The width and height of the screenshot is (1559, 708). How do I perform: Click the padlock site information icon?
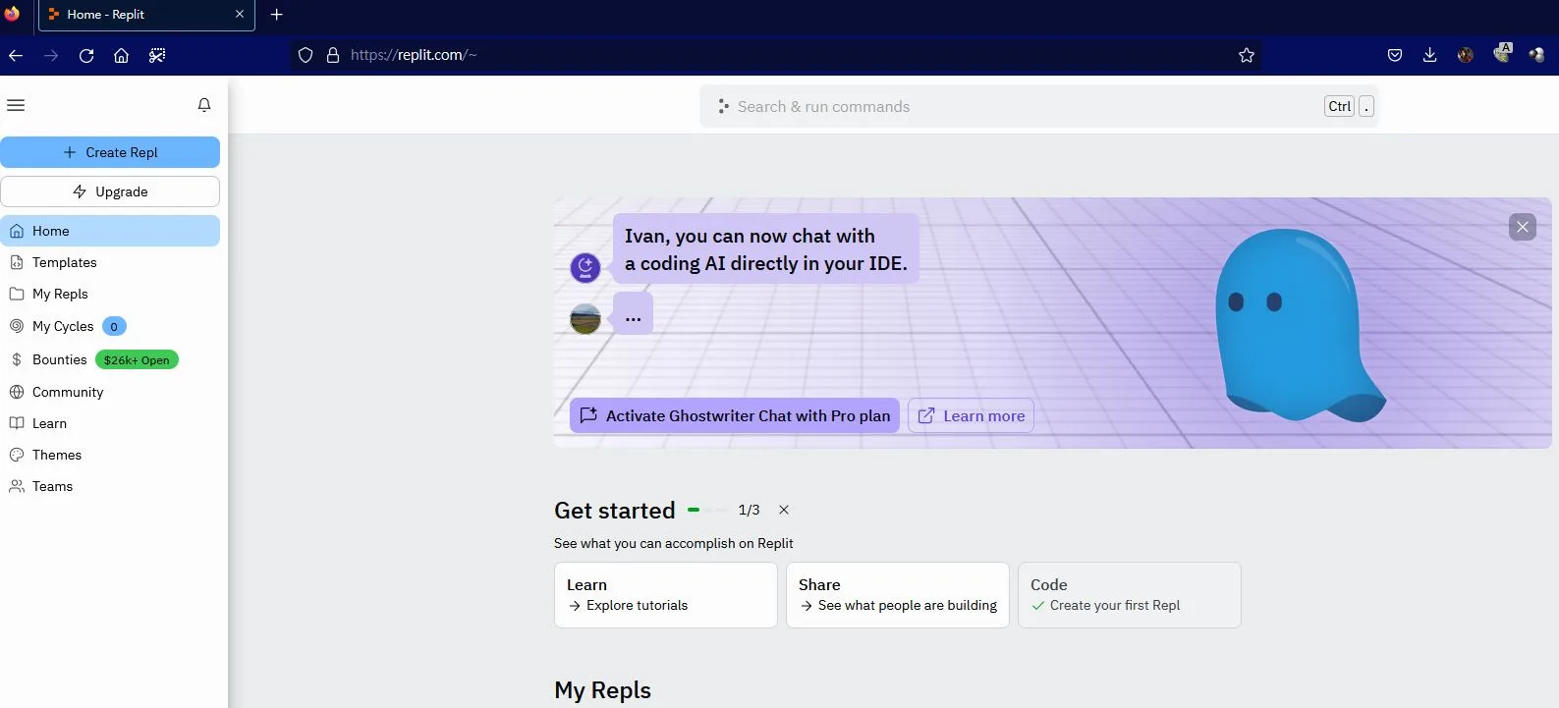click(333, 55)
